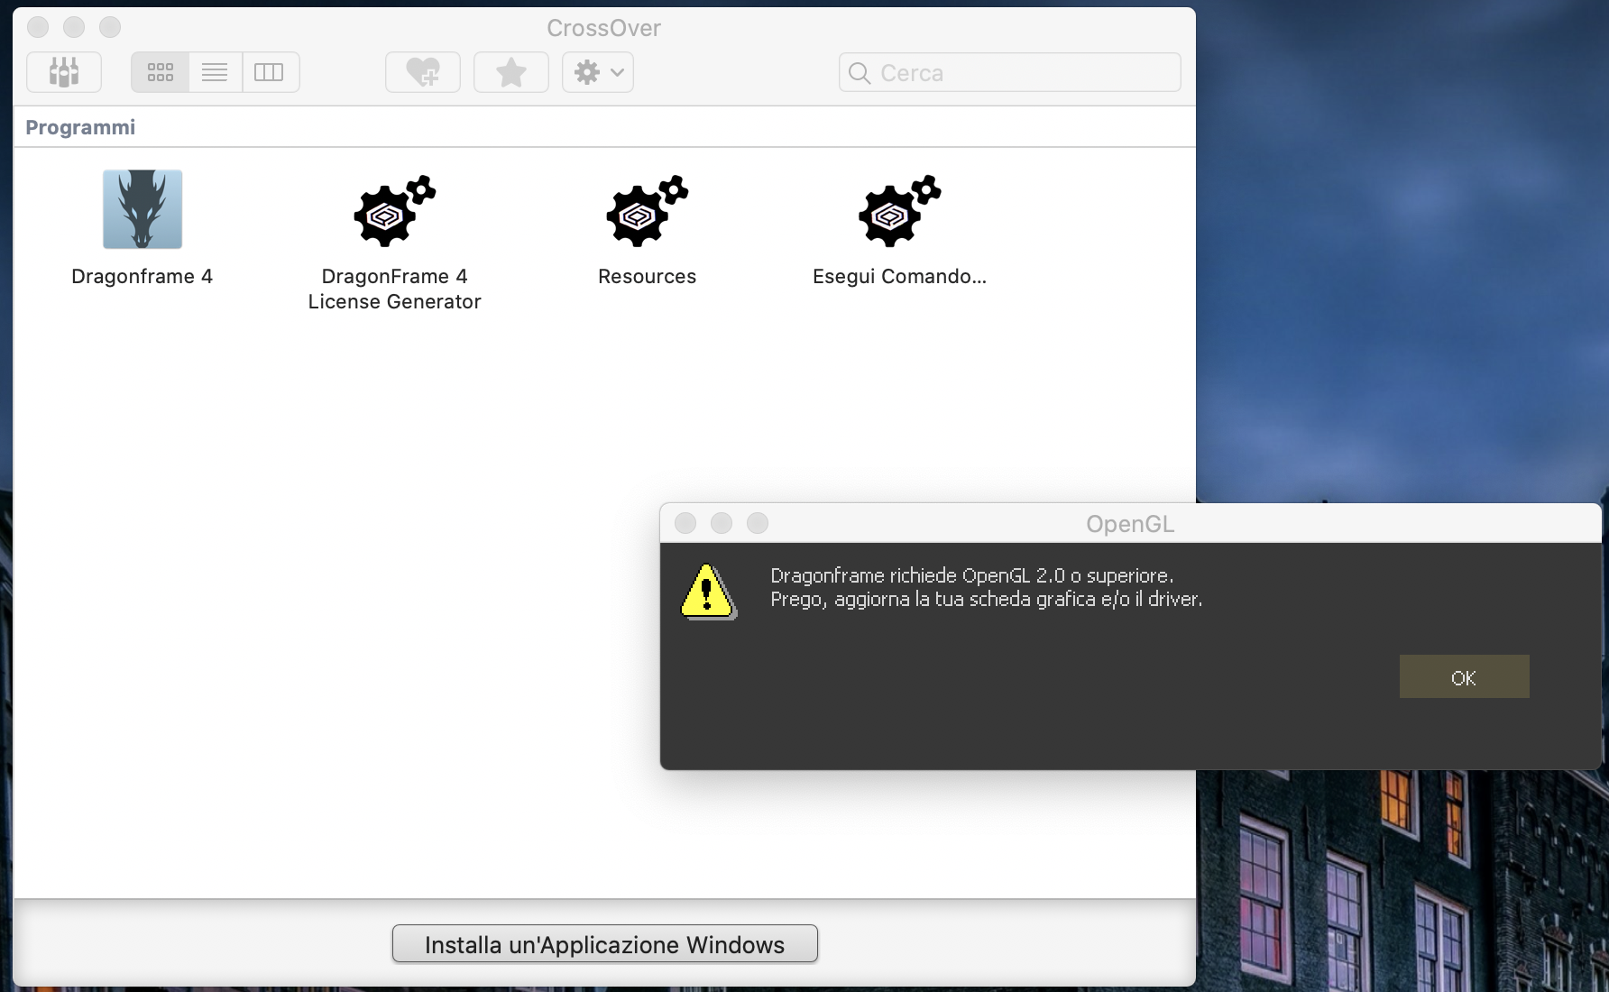Image resolution: width=1609 pixels, height=992 pixels.
Task: Close the CrossOver window
Action: (x=38, y=27)
